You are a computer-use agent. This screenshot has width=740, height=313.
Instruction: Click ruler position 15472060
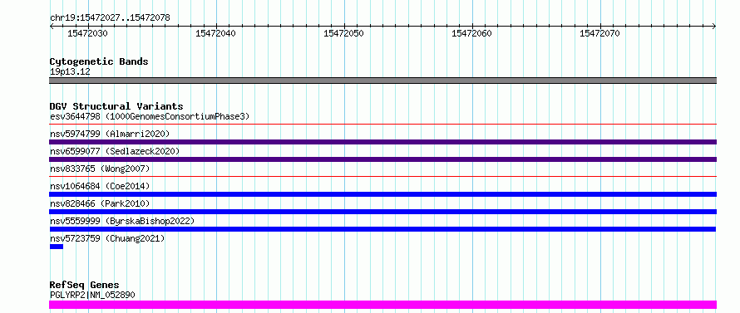click(471, 33)
